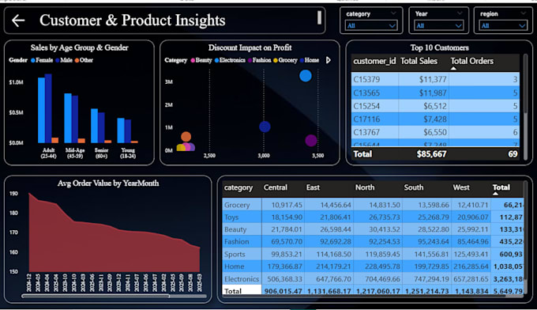Sort Top 10 Customers by Total Sales
Screen dimensions: 537x310
[x=419, y=61]
